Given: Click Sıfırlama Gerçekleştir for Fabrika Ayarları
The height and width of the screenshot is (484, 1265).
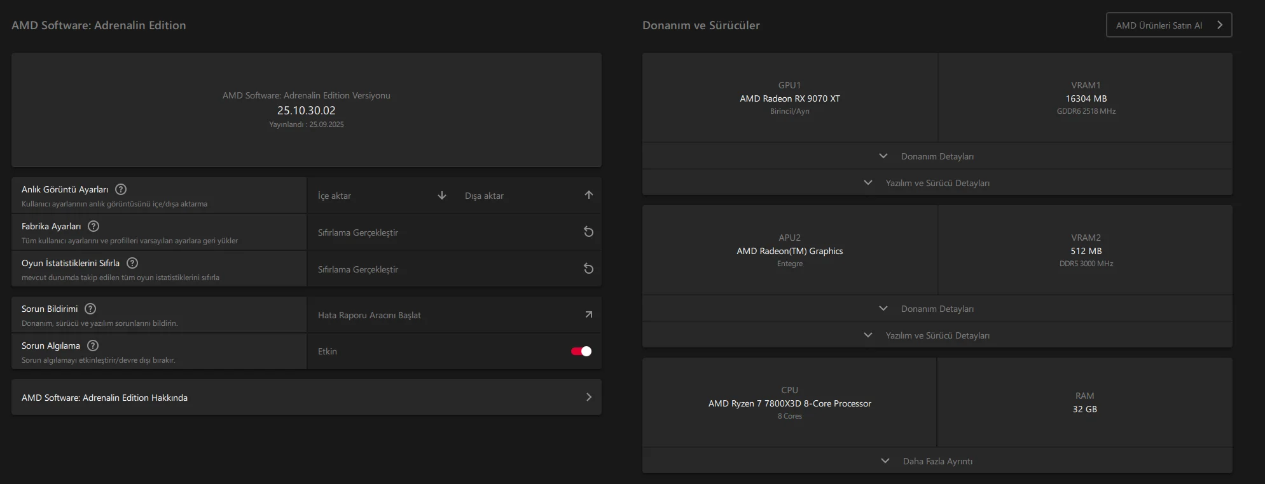Looking at the screenshot, I should [455, 232].
